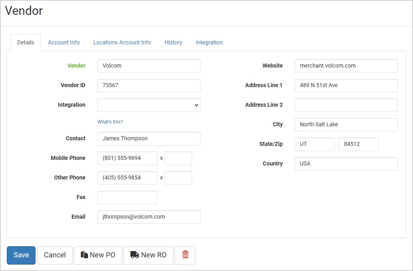Click the Website field
413x271 pixels.
[346, 66]
